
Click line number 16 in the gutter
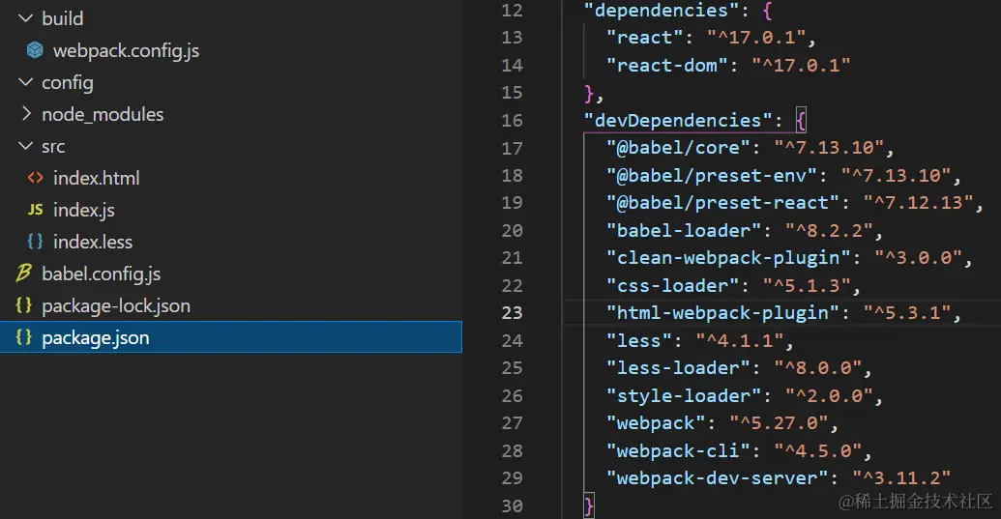point(512,121)
